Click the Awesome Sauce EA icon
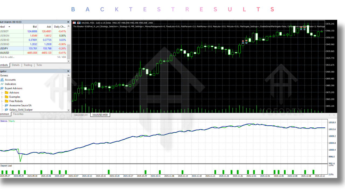The height and width of the screenshot is (194, 345). (x=7, y=106)
